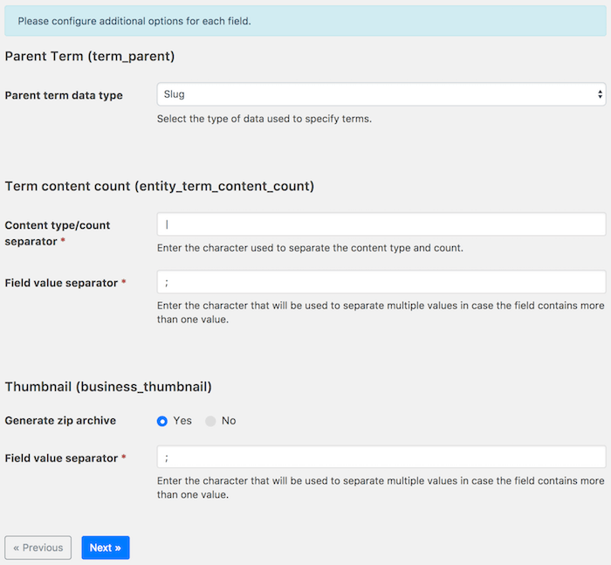611x565 pixels.
Task: Select Yes for Generate zip archive
Action: 162,421
